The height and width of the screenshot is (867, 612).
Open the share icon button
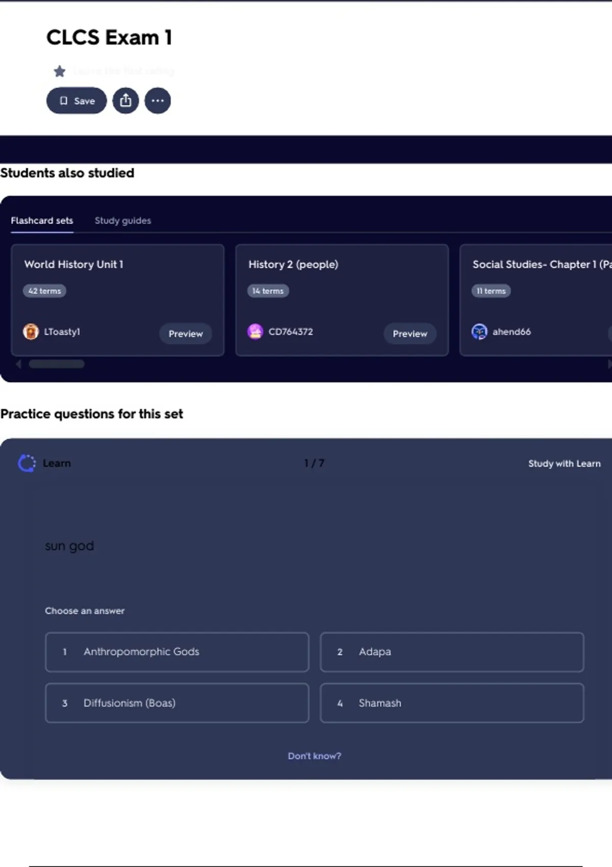click(125, 100)
